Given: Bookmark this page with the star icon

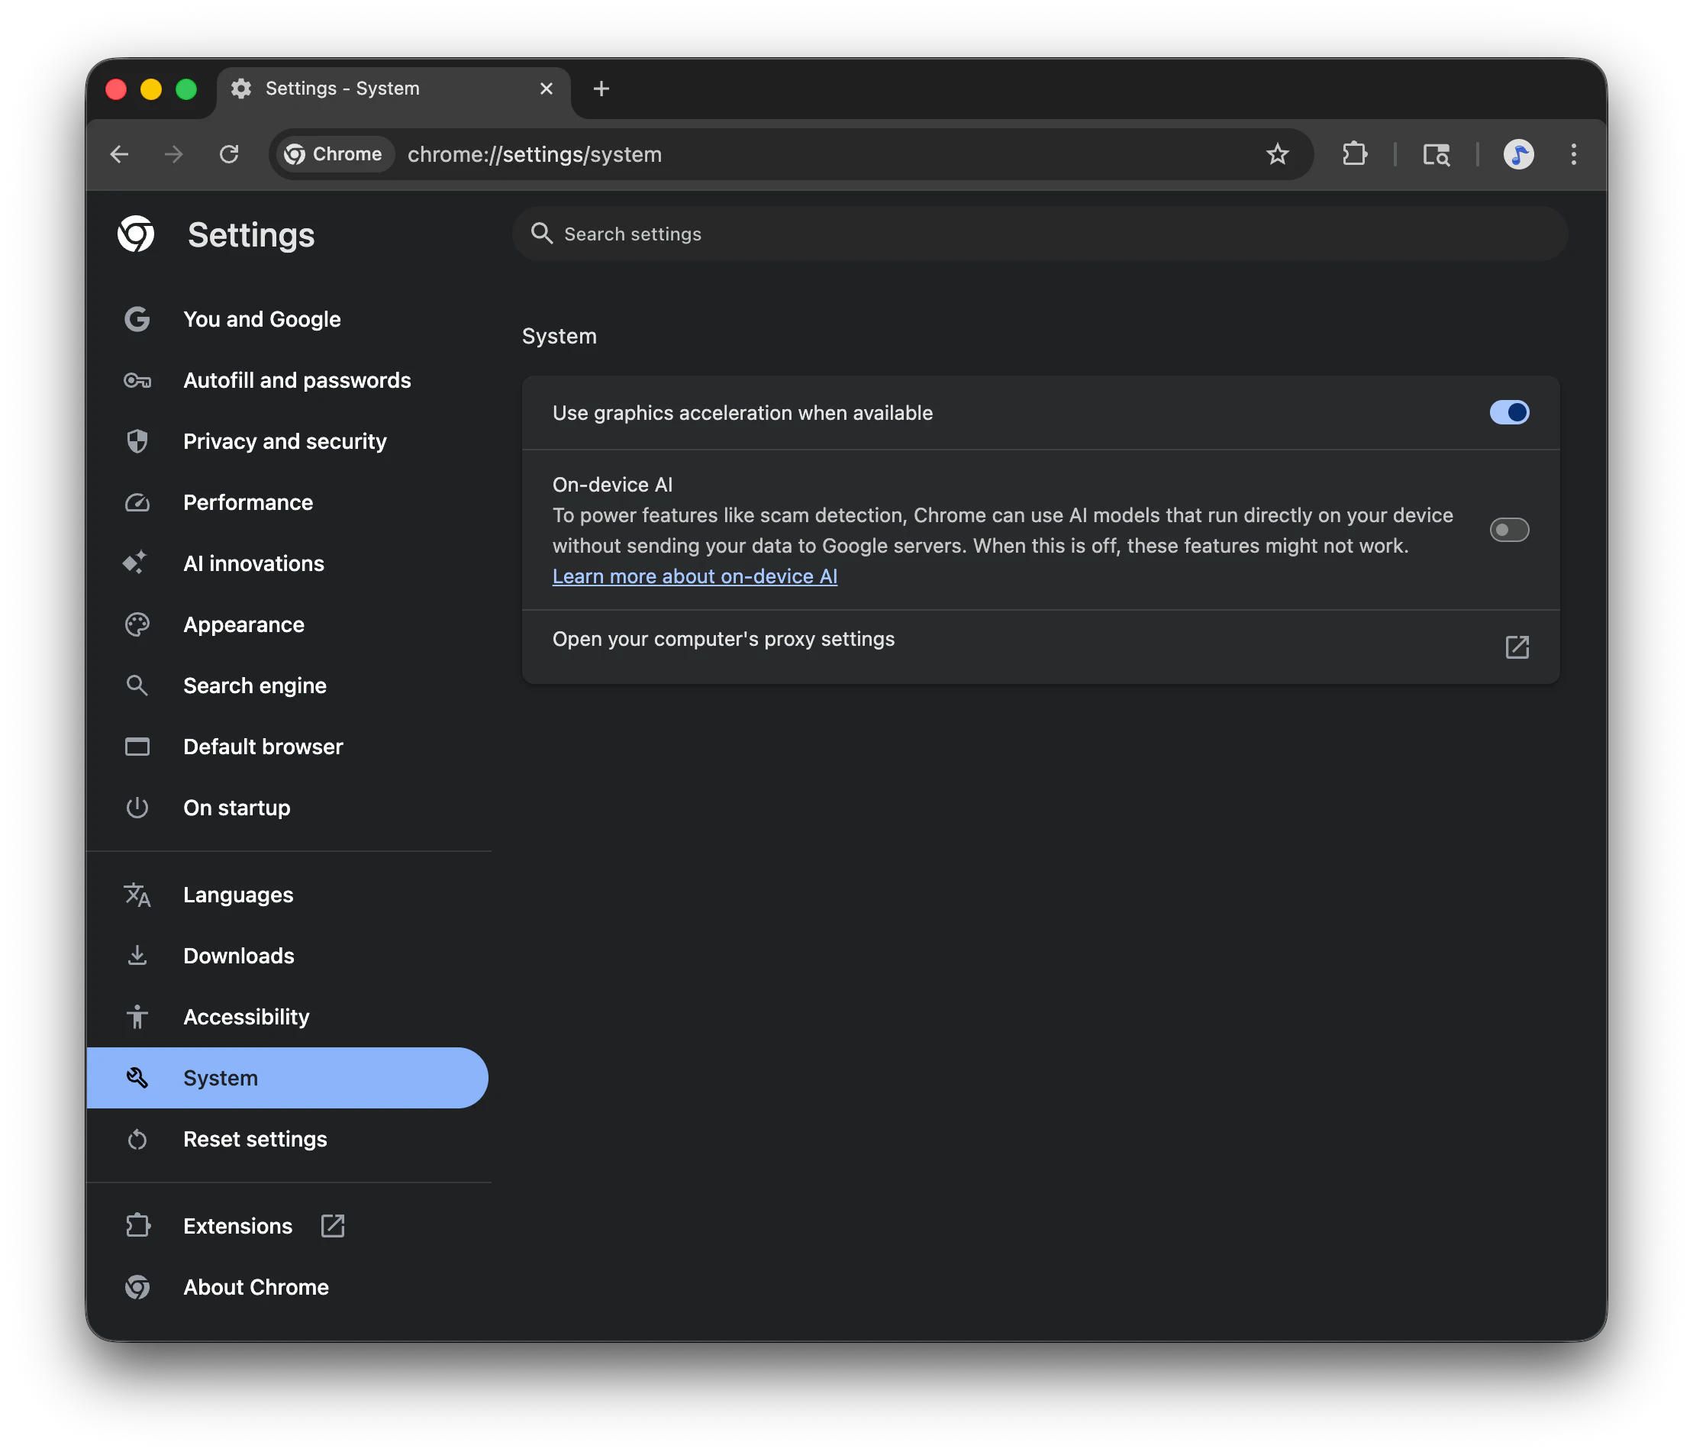Looking at the screenshot, I should [x=1277, y=154].
